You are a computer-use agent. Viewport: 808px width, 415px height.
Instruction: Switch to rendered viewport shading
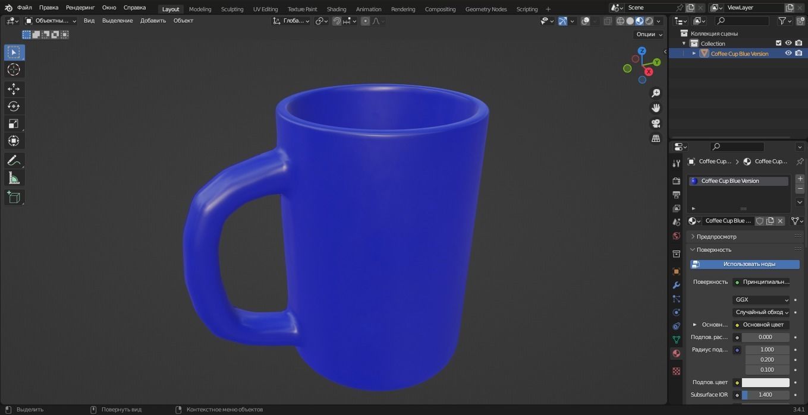click(649, 21)
